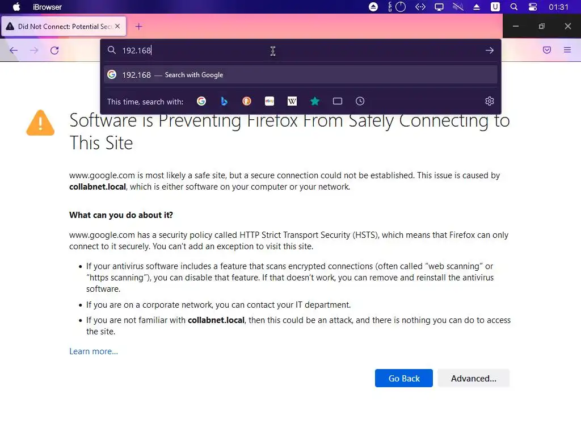This screenshot has width=581, height=436.
Task: Open the Pocket save icon
Action: (547, 50)
